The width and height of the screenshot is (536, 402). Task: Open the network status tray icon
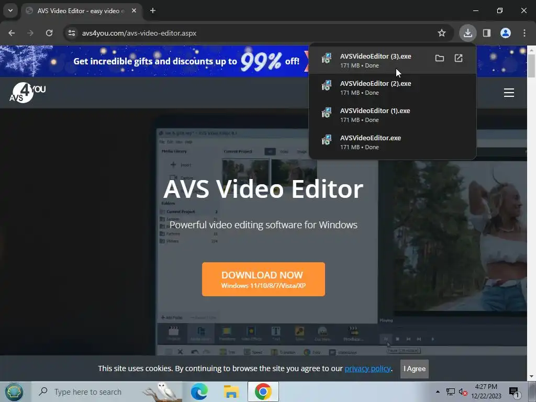click(451, 392)
